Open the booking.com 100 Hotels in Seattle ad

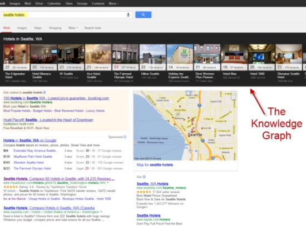tap(56, 98)
